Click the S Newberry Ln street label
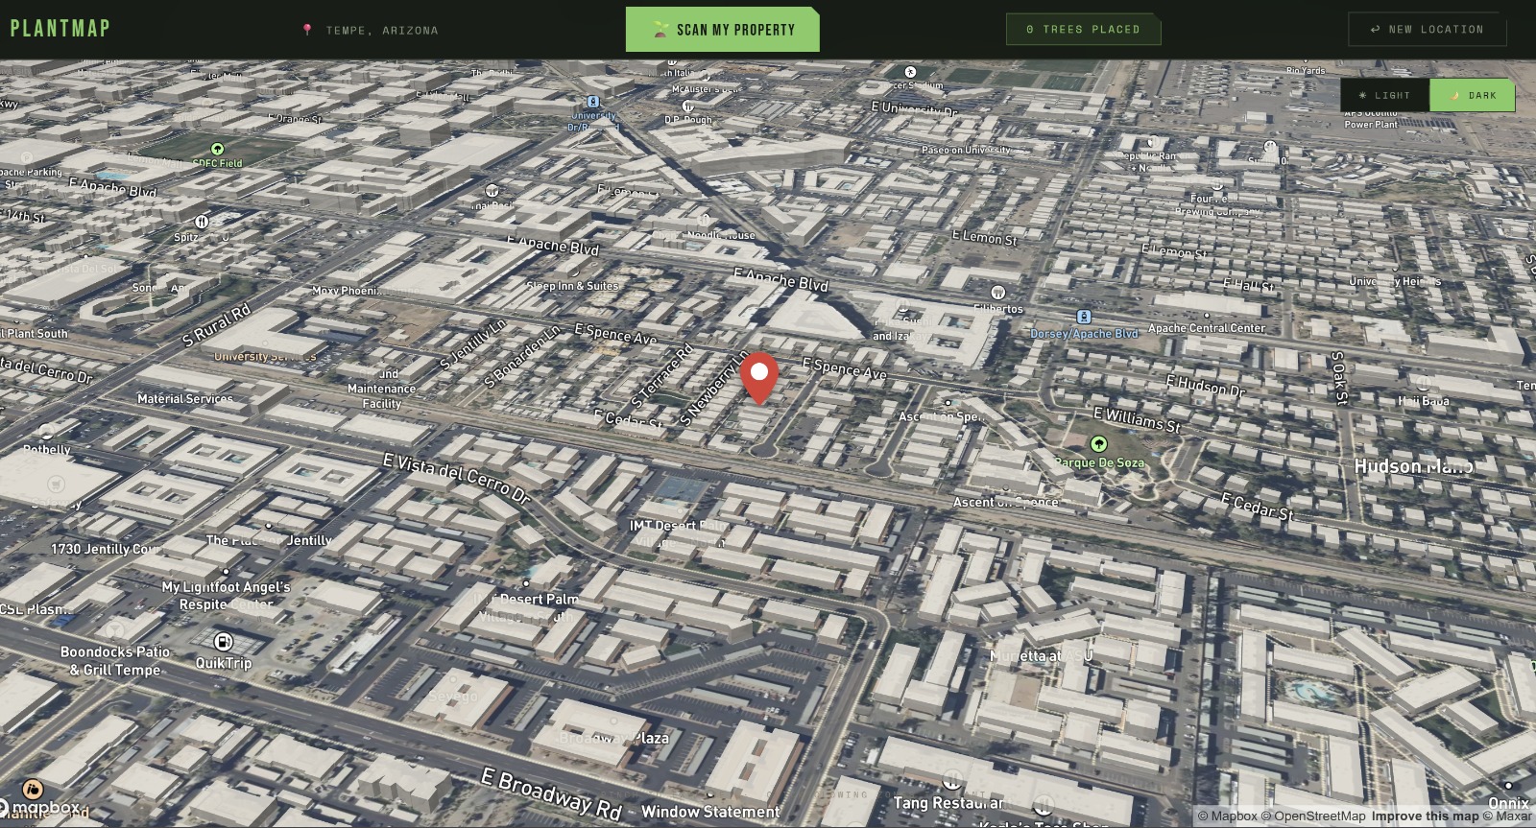The image size is (1536, 828). pos(714,389)
